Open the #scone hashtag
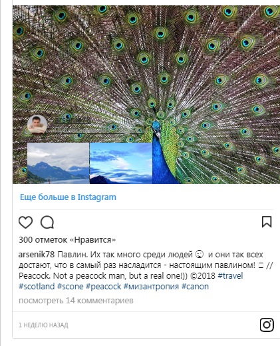Viewport: 280px width, 346px height. click(x=70, y=286)
